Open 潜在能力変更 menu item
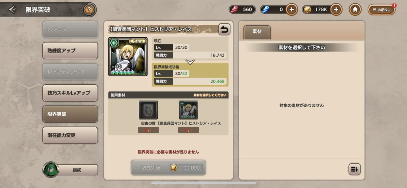The height and width of the screenshot is (188, 407). coord(70,135)
